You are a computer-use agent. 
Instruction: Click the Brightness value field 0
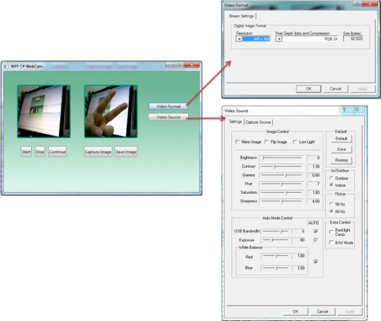point(313,158)
